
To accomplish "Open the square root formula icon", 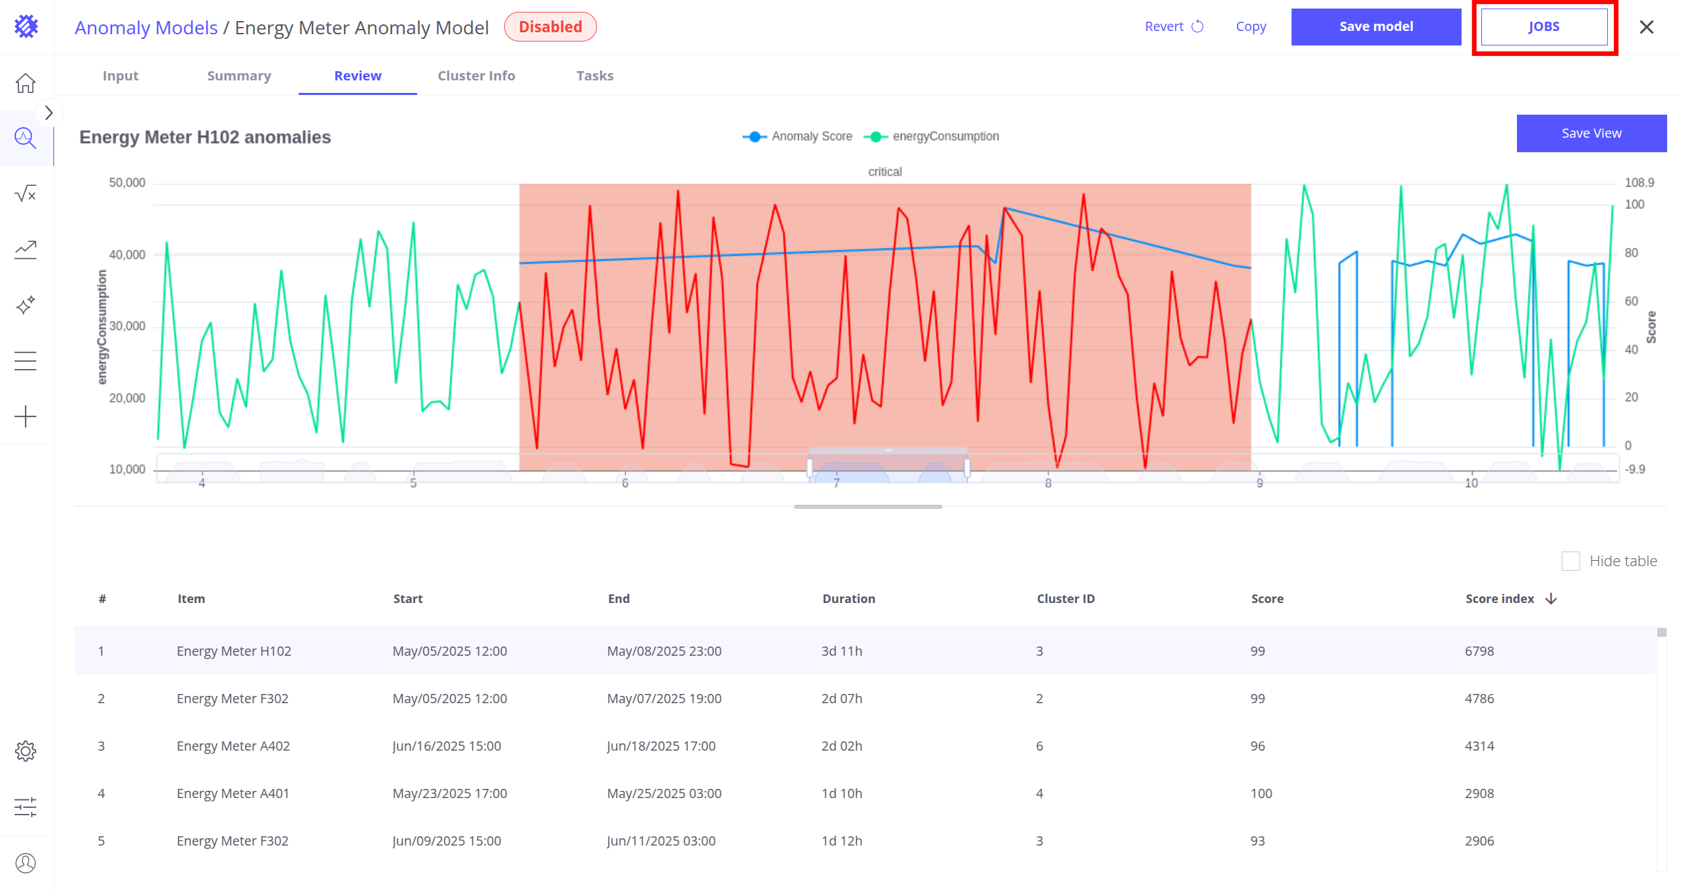I will coord(26,194).
